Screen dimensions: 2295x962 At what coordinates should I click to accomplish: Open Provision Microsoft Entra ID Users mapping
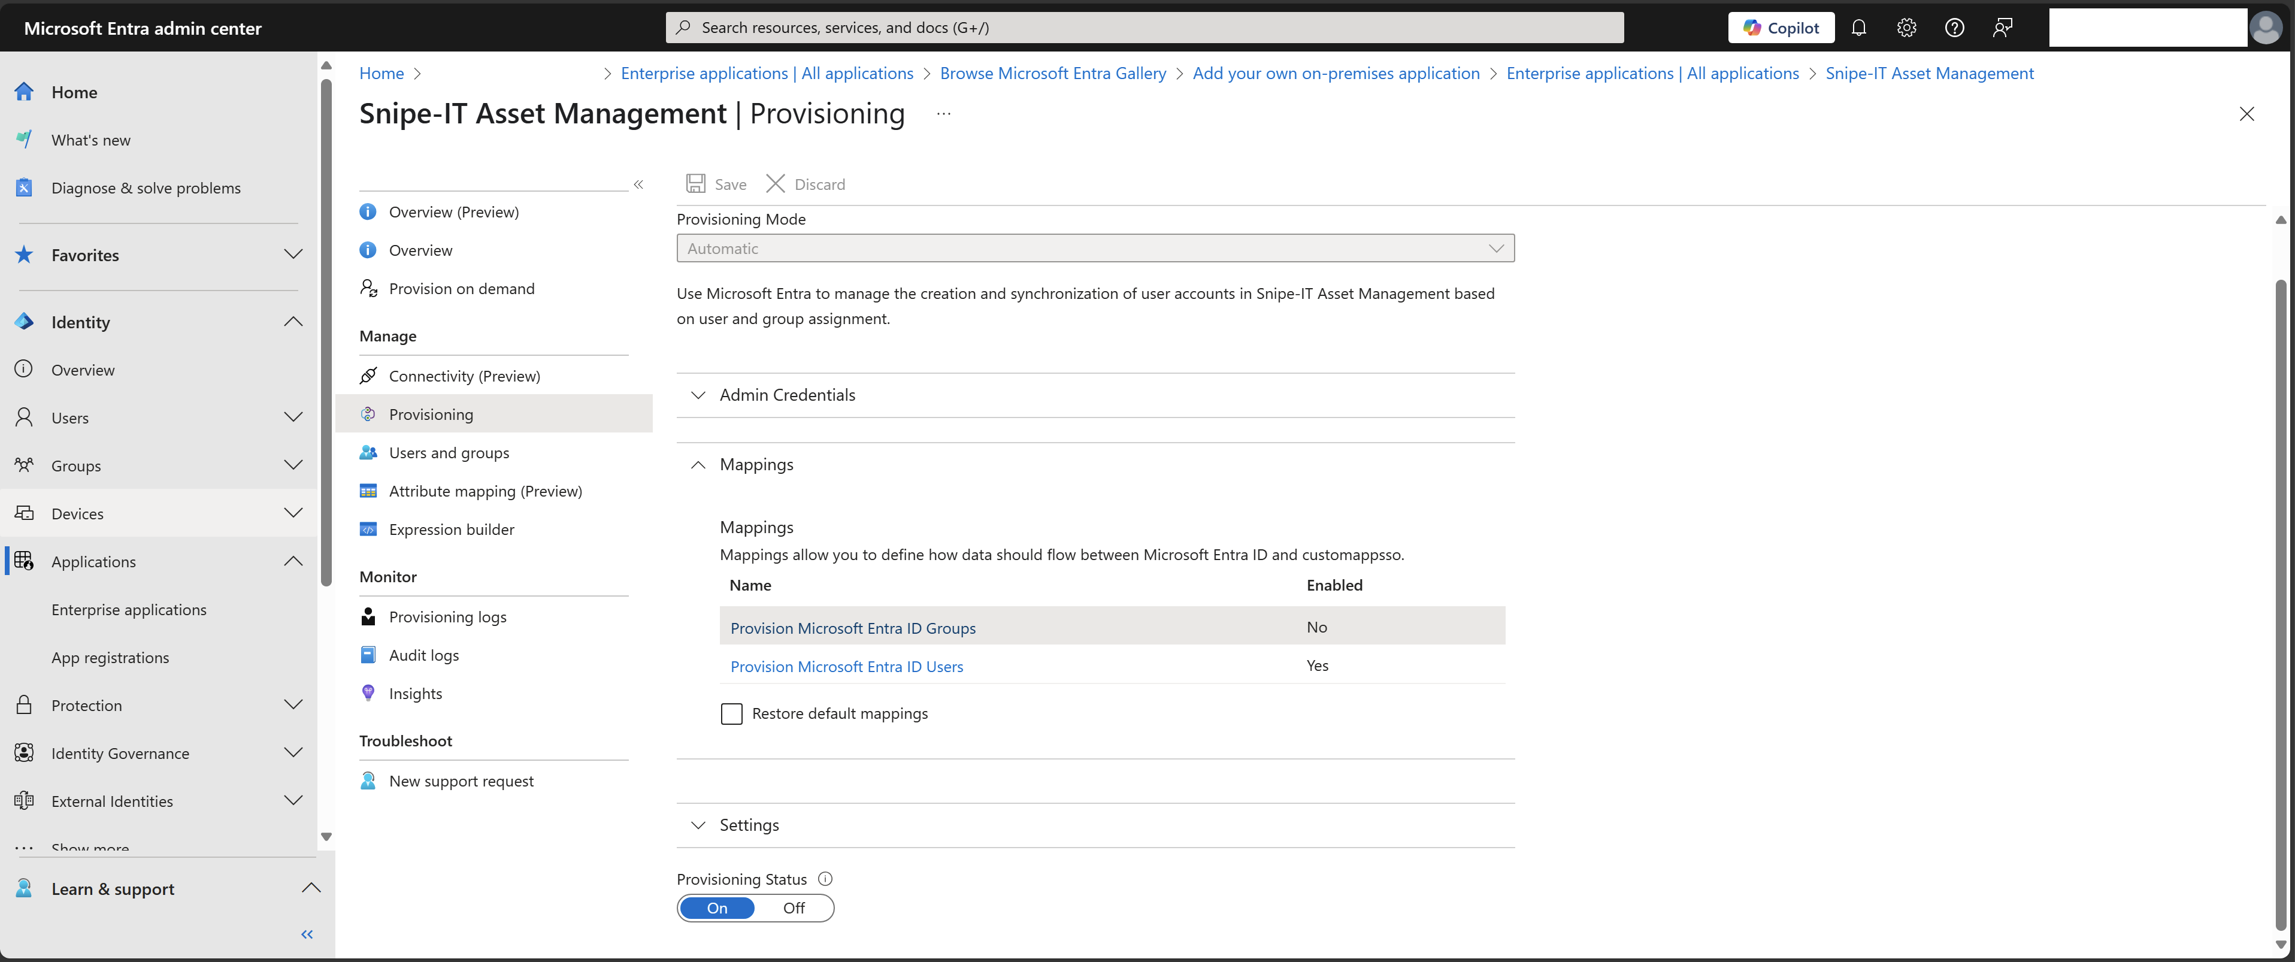pyautogui.click(x=846, y=666)
